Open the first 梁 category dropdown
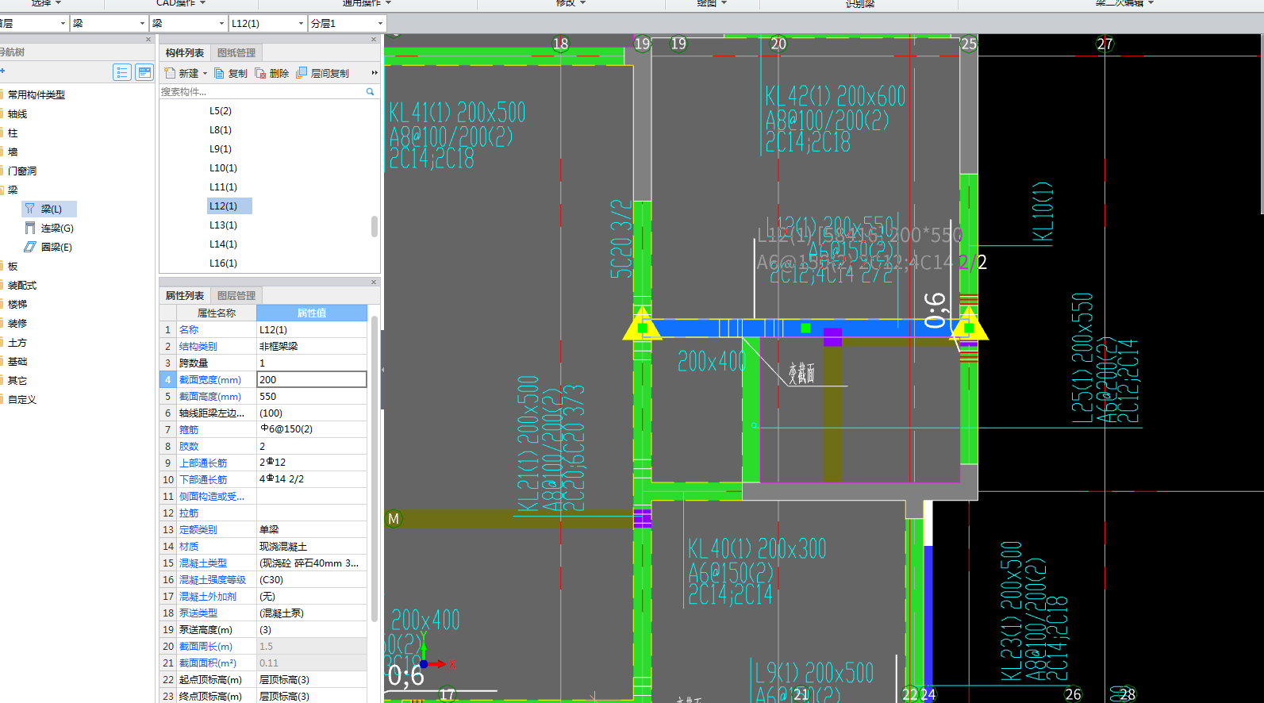Viewport: 1264px width, 703px height. pyautogui.click(x=142, y=24)
